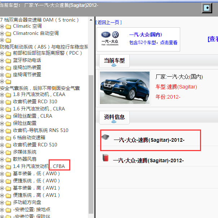Expand the Climatronic 自动空调 tree node
The height and width of the screenshot is (218, 218).
tap(2, 33)
